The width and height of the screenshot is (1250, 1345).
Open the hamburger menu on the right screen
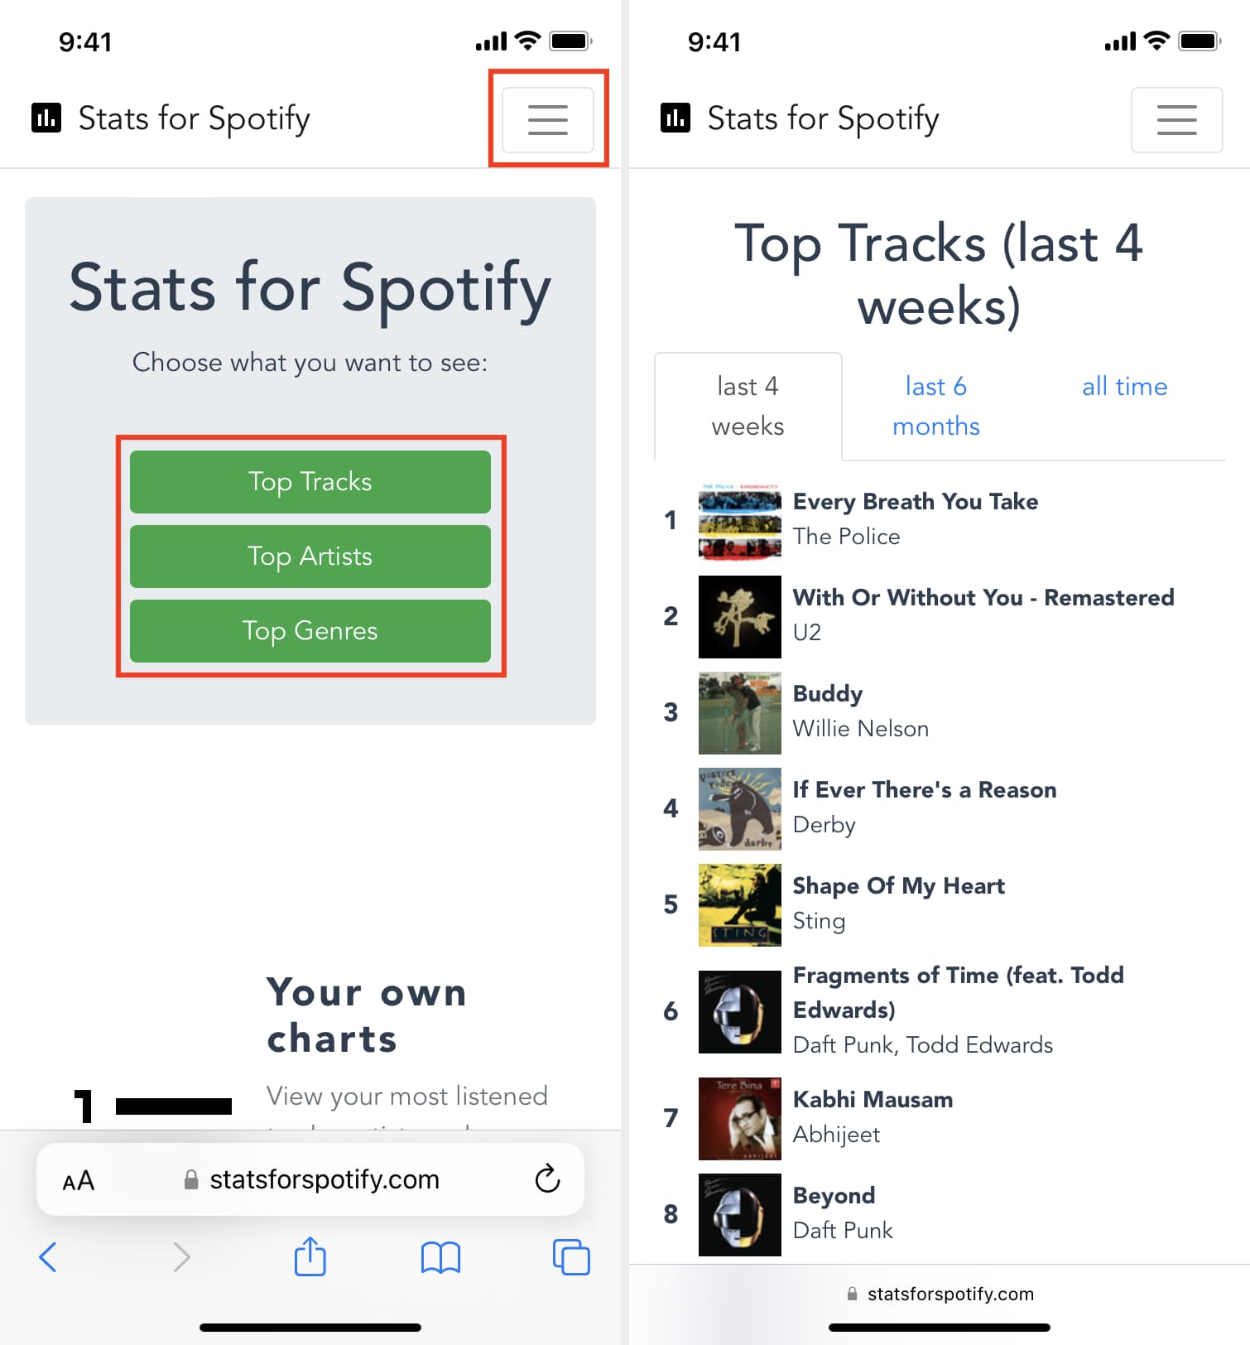1176,119
